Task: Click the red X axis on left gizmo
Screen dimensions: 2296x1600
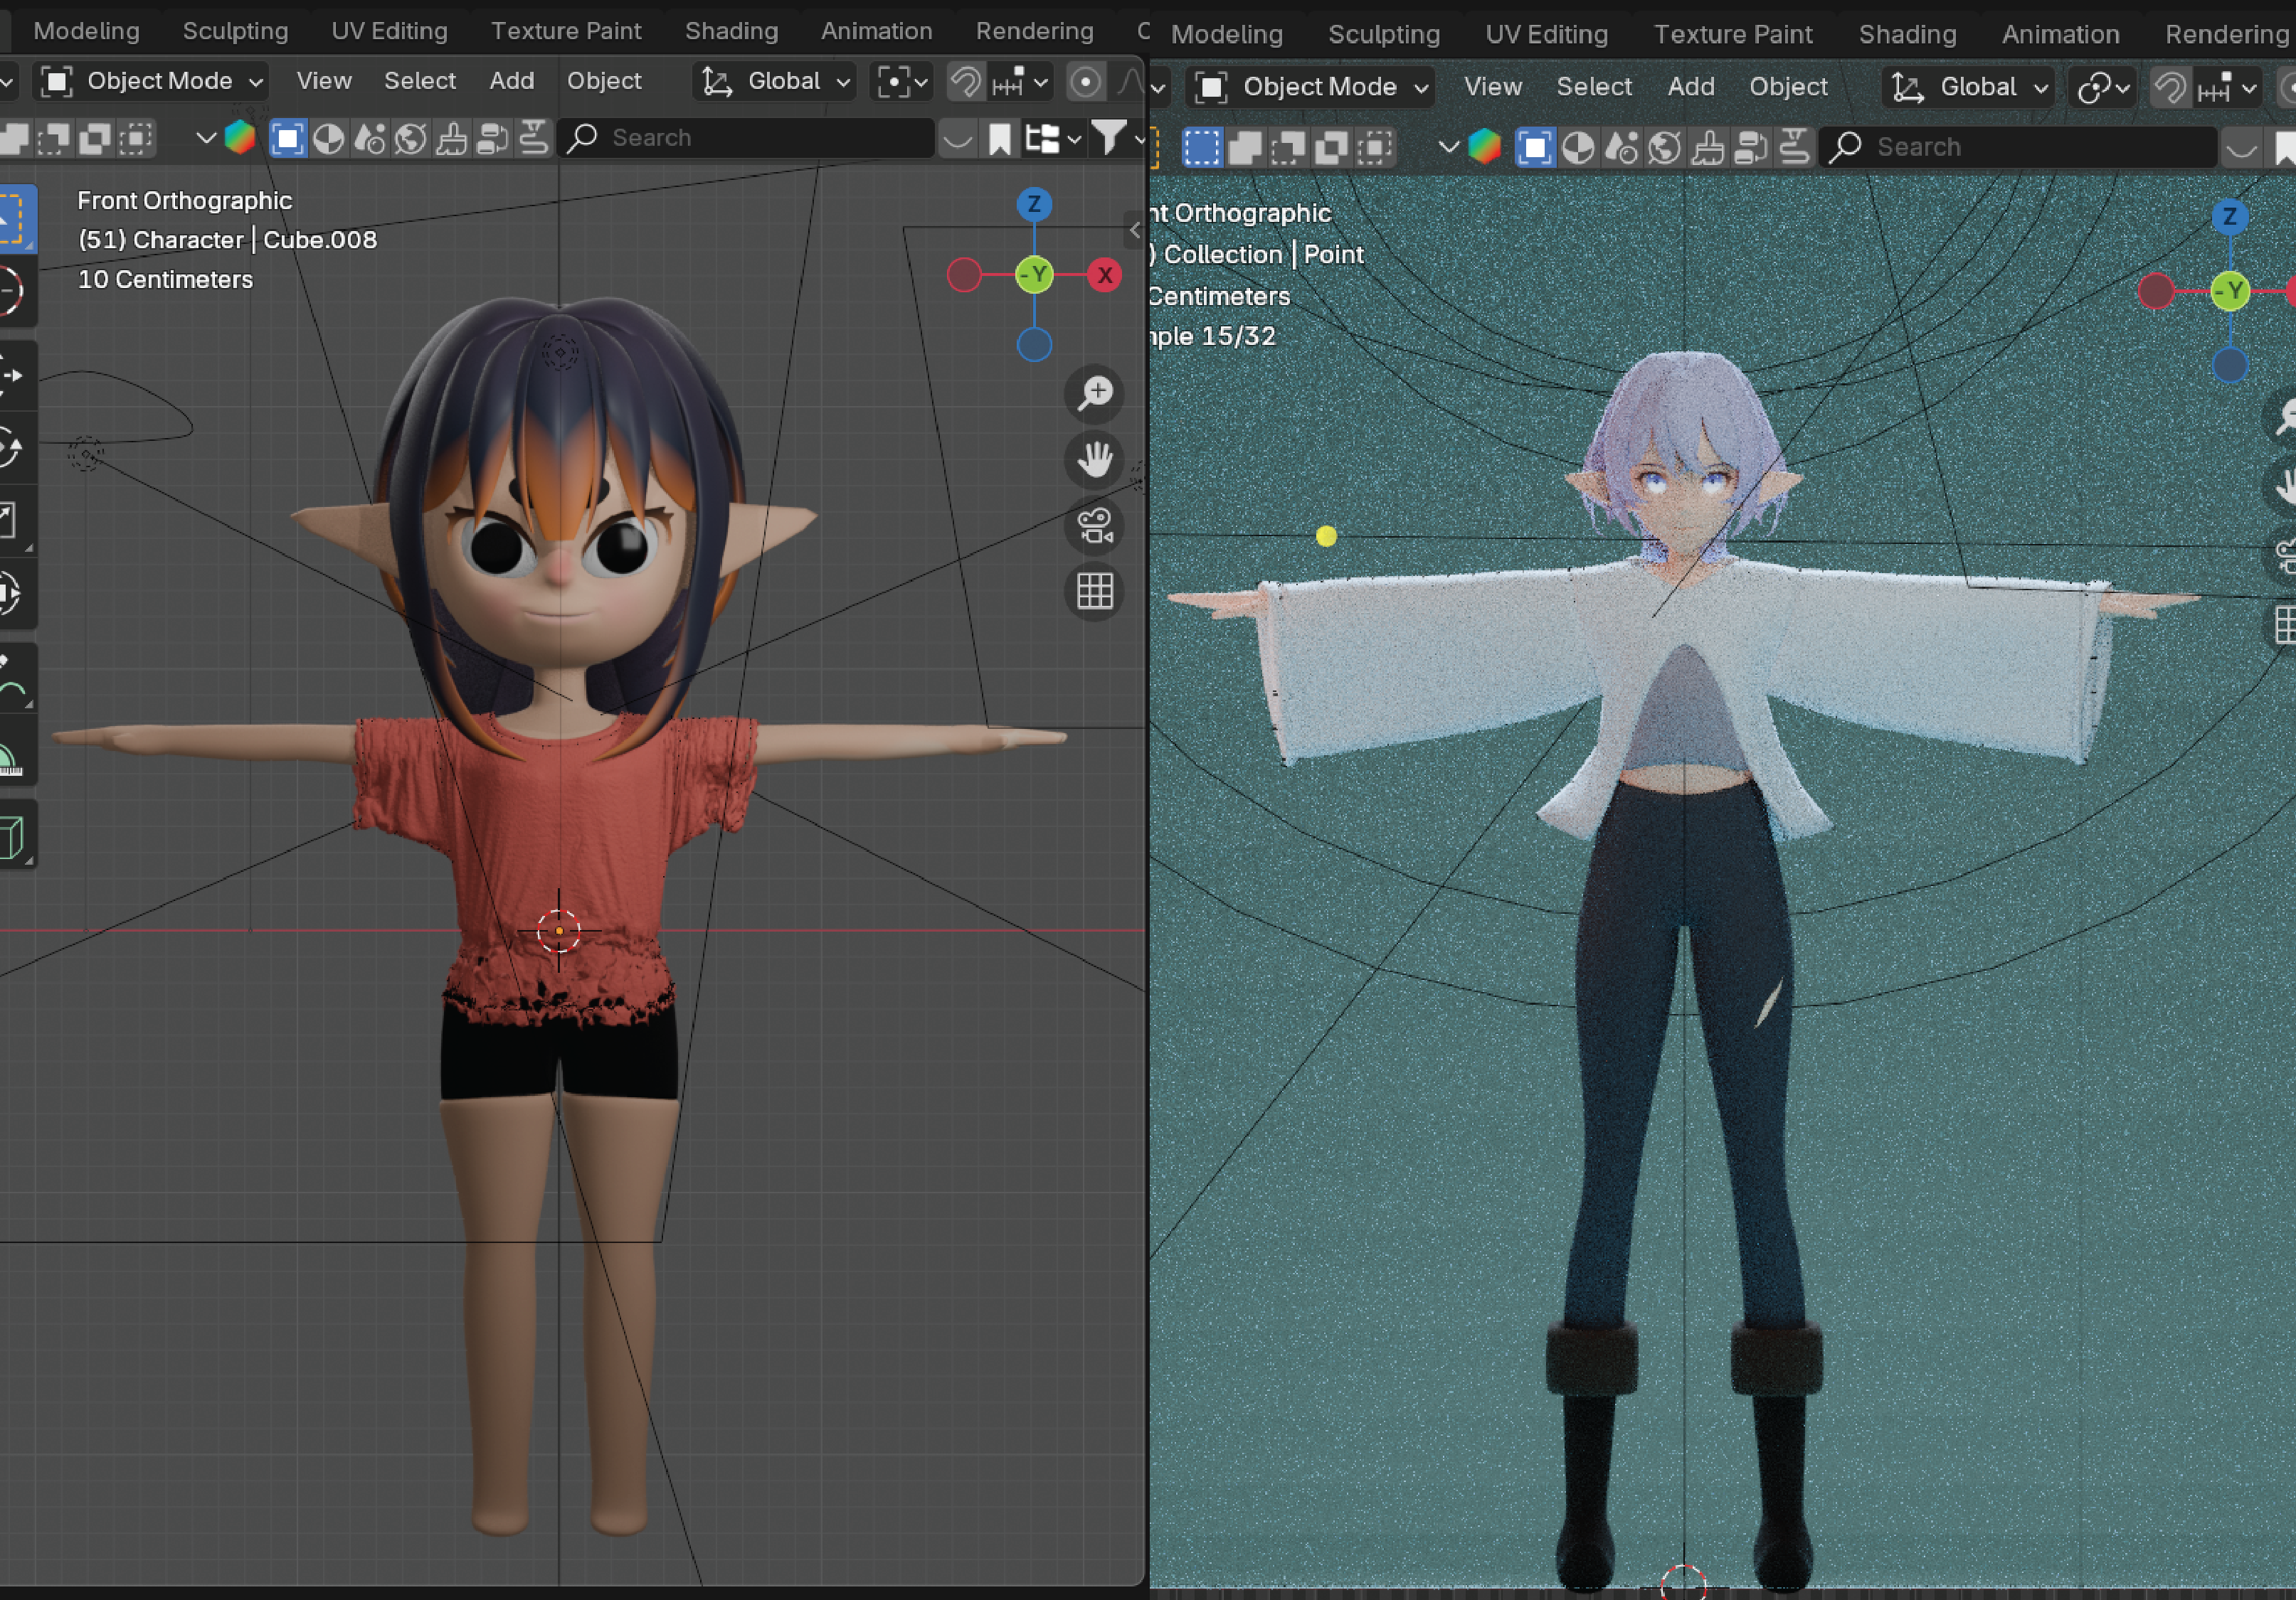Action: click(x=1105, y=274)
